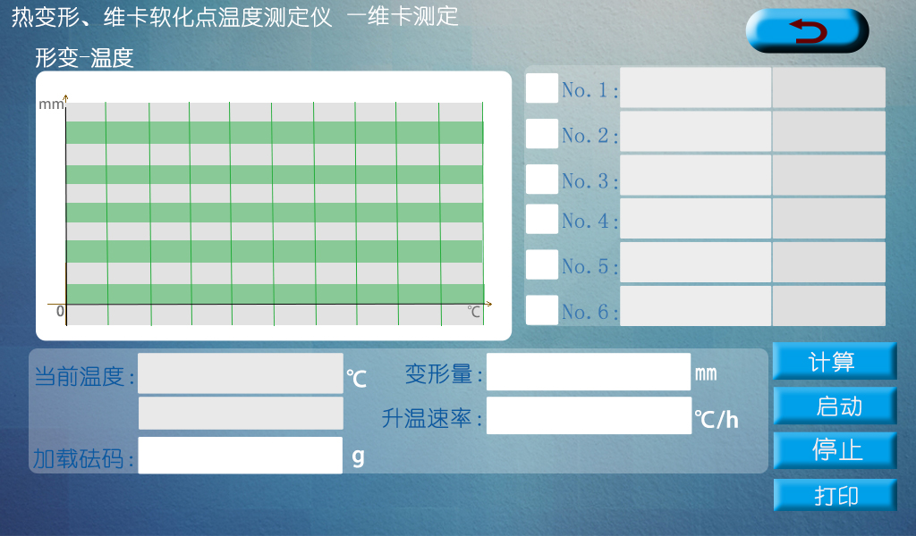Select the No.5 specimen checkbox
Image resolution: width=916 pixels, height=536 pixels.
[x=542, y=264]
